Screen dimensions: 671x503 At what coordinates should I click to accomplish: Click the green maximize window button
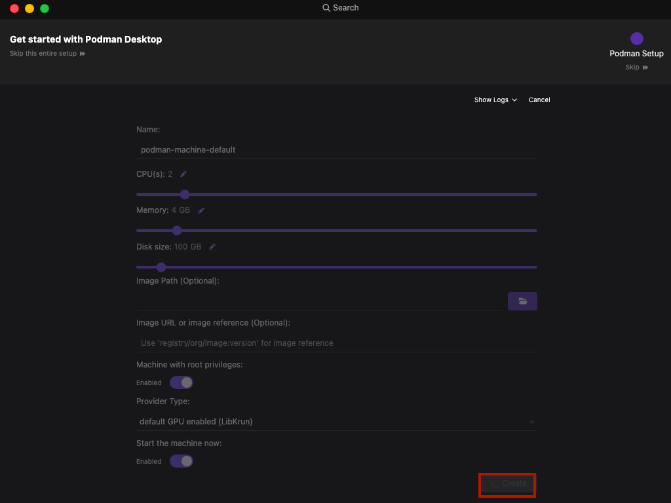(x=45, y=9)
